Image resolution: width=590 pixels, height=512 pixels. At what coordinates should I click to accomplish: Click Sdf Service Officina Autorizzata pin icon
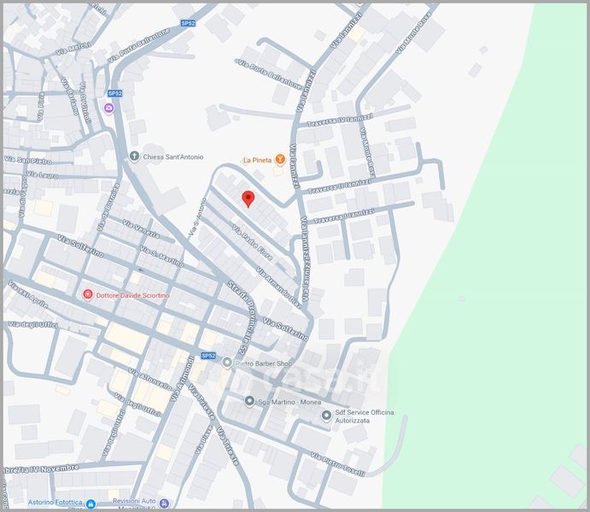326,416
